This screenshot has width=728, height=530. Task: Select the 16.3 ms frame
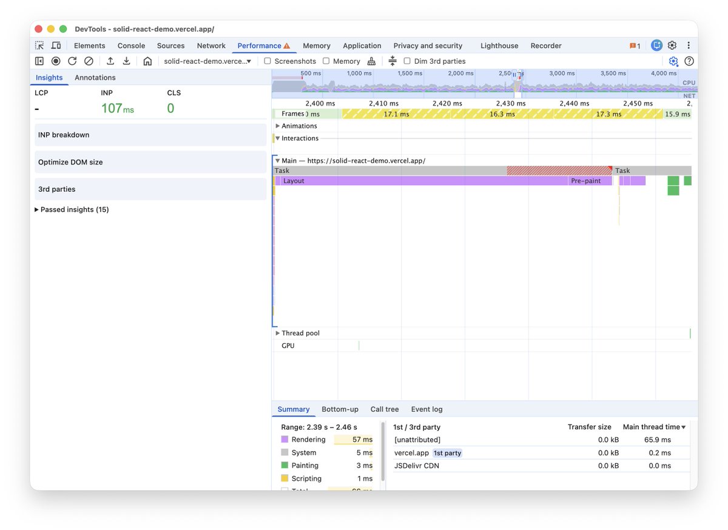tap(502, 114)
